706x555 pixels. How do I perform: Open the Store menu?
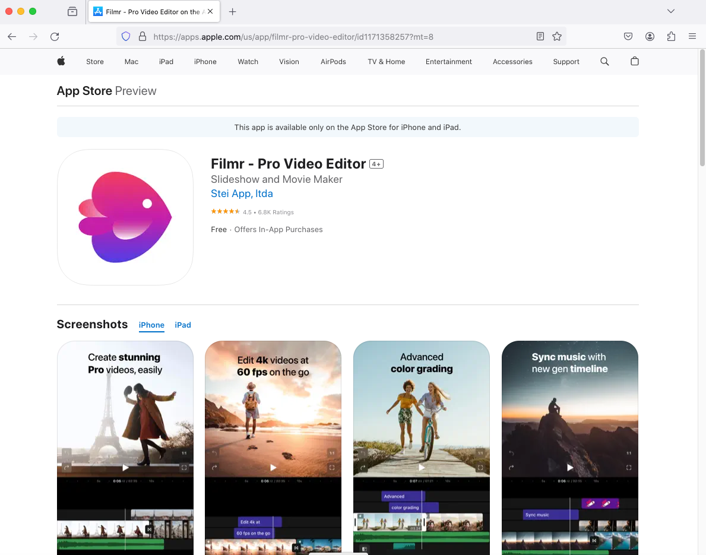[95, 62]
